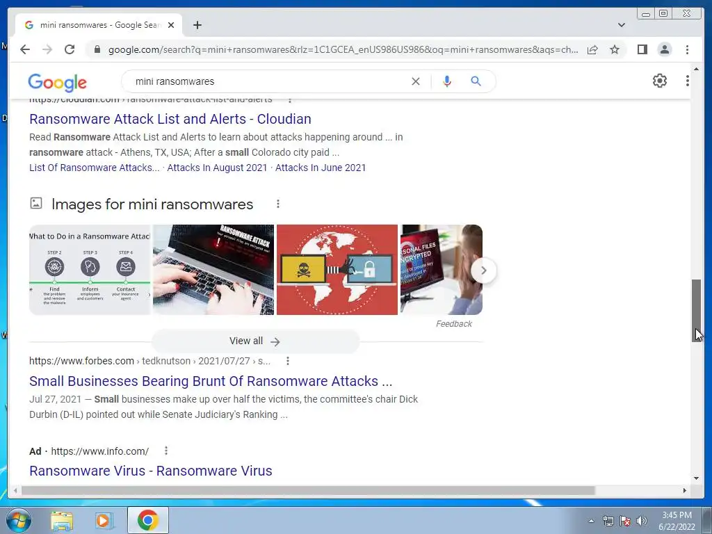Click the scroll up arrow
The height and width of the screenshot is (534, 712).
point(696,69)
